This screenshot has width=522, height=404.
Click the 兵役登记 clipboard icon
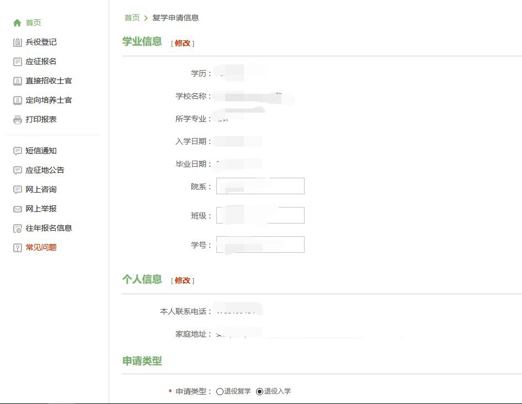click(x=17, y=42)
